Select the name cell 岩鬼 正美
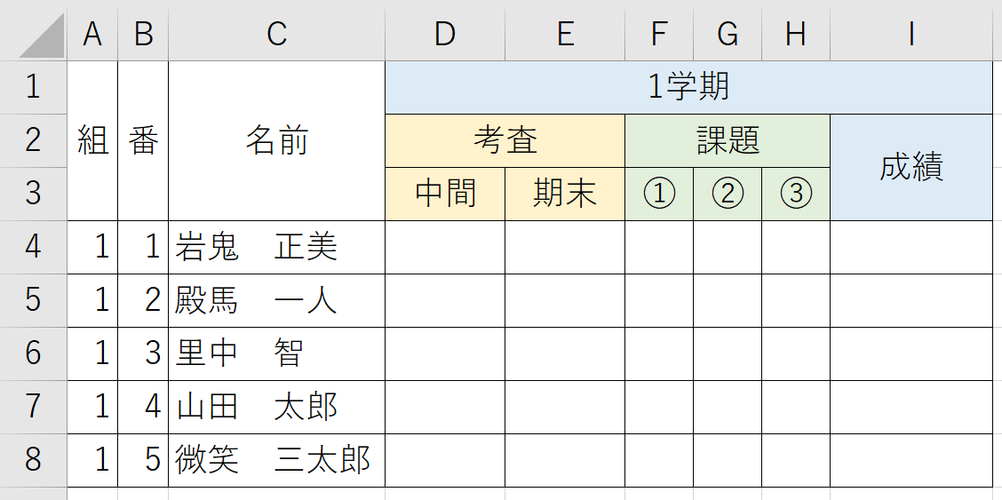Screen dimensions: 1002x500 [276, 248]
